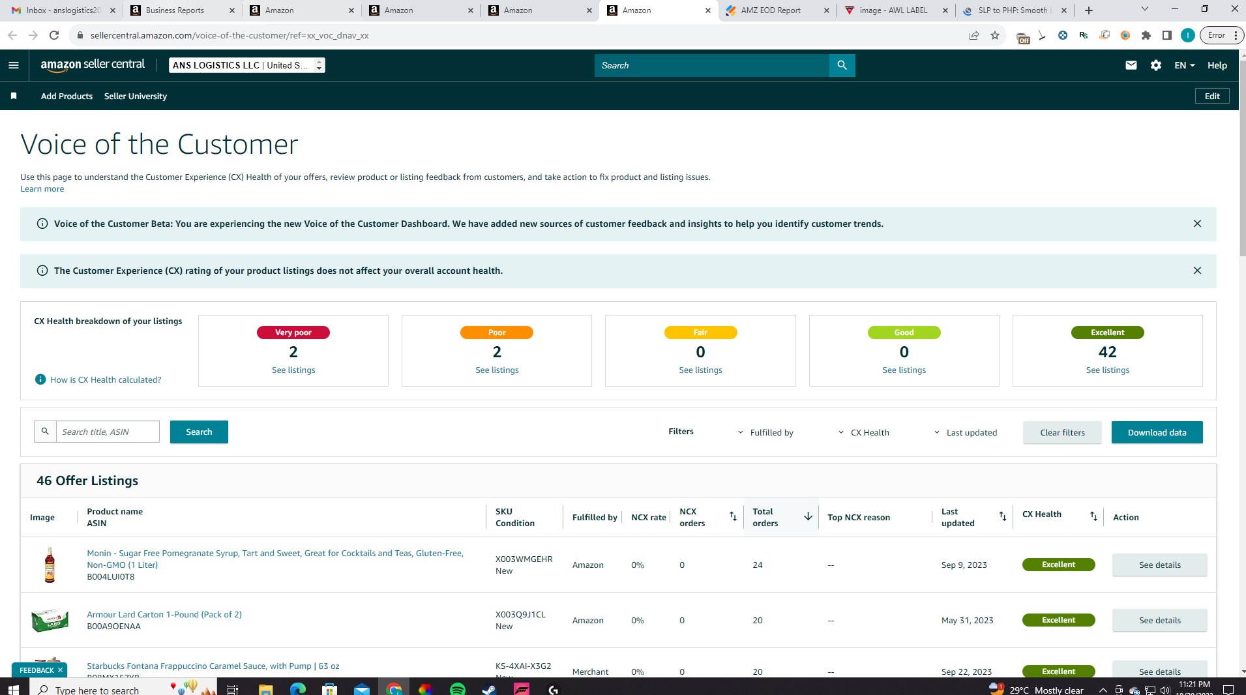The image size is (1246, 695).
Task: Switch to the SLP to PHP tab
Action: point(1015,10)
